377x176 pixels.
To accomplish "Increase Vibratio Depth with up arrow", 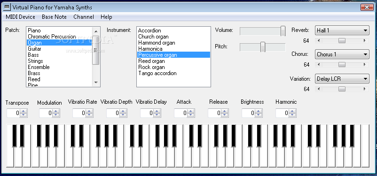I will 123,111.
